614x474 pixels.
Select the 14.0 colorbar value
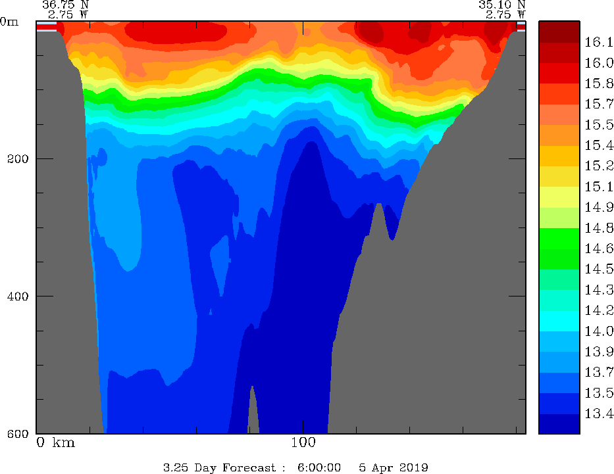(x=599, y=331)
